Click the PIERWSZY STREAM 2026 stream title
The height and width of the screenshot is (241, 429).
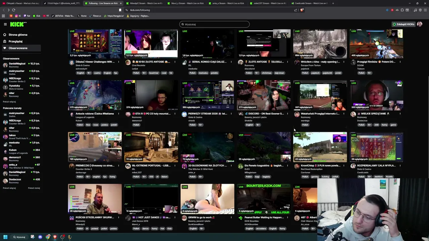[x=207, y=113]
